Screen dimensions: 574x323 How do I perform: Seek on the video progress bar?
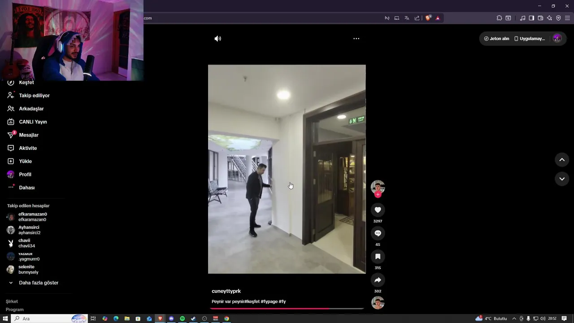tap(287, 309)
